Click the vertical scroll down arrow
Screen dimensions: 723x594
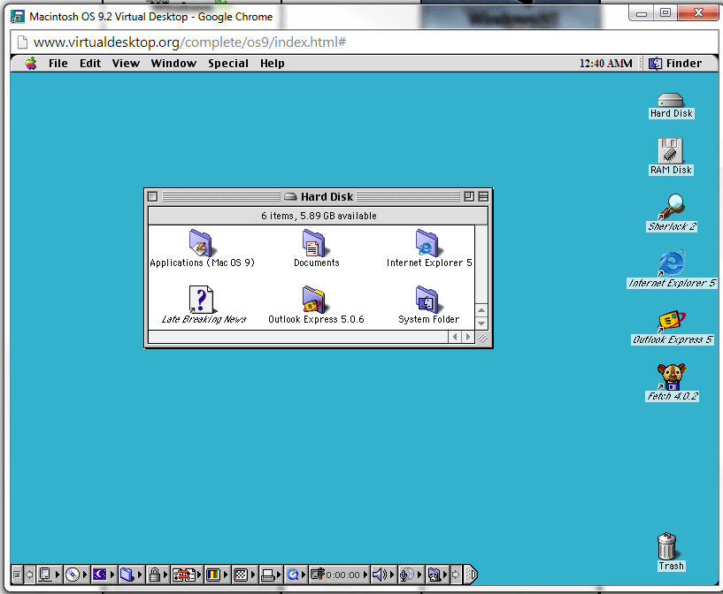(x=481, y=324)
